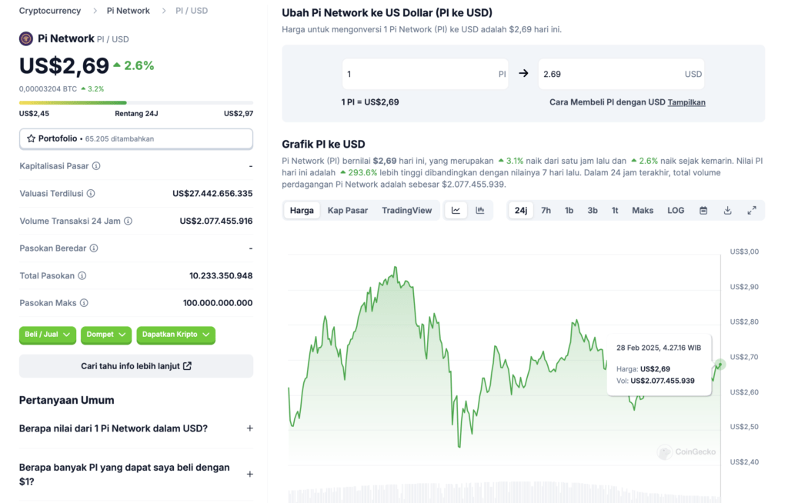Click the USD amount input field
The height and width of the screenshot is (503, 788).
[621, 74]
